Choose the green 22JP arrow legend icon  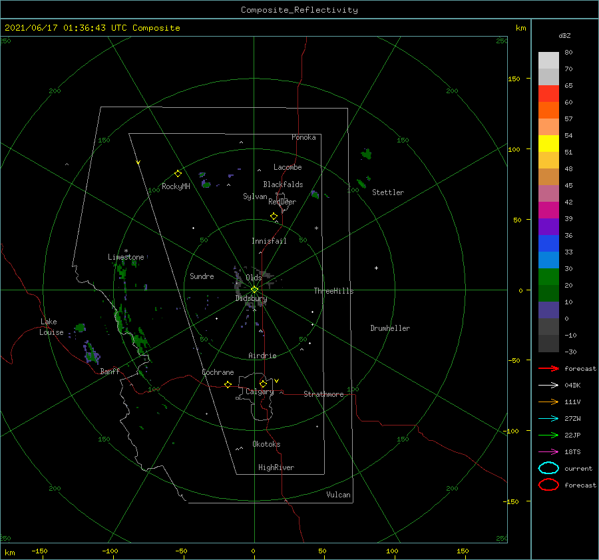pos(548,435)
